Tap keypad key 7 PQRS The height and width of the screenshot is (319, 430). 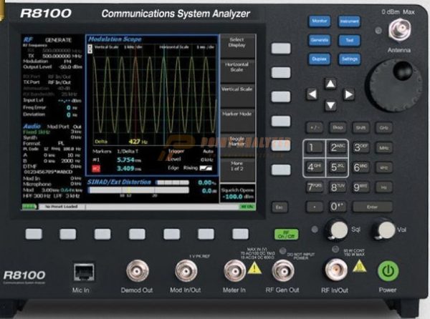(315, 187)
